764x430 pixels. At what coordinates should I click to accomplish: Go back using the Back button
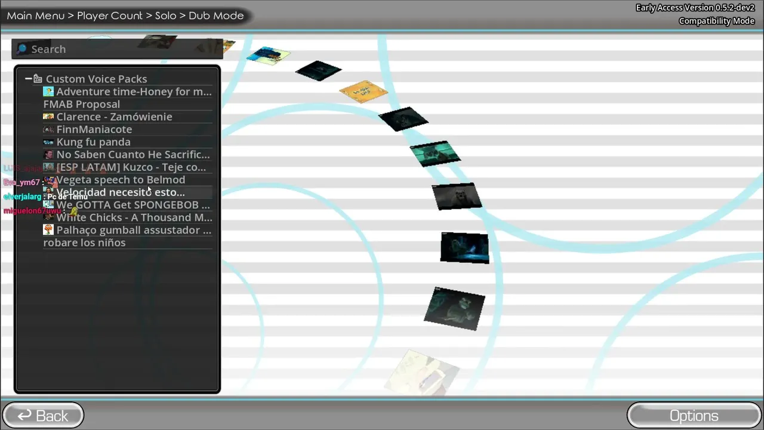point(43,416)
